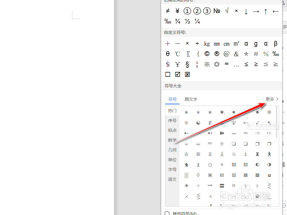
Task: Select the 数学 symbol category
Action: click(172, 140)
